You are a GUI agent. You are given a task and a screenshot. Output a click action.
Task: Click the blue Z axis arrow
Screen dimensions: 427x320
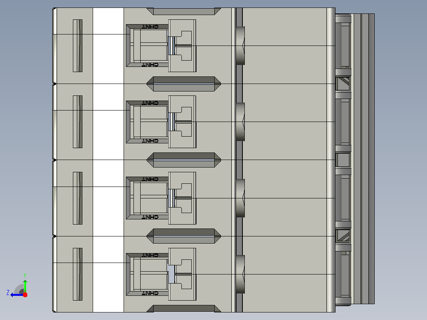(x=16, y=295)
